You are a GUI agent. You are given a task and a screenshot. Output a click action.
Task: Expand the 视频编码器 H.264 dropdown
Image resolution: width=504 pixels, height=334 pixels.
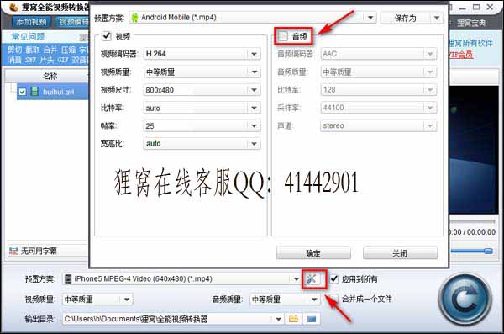pyautogui.click(x=254, y=54)
